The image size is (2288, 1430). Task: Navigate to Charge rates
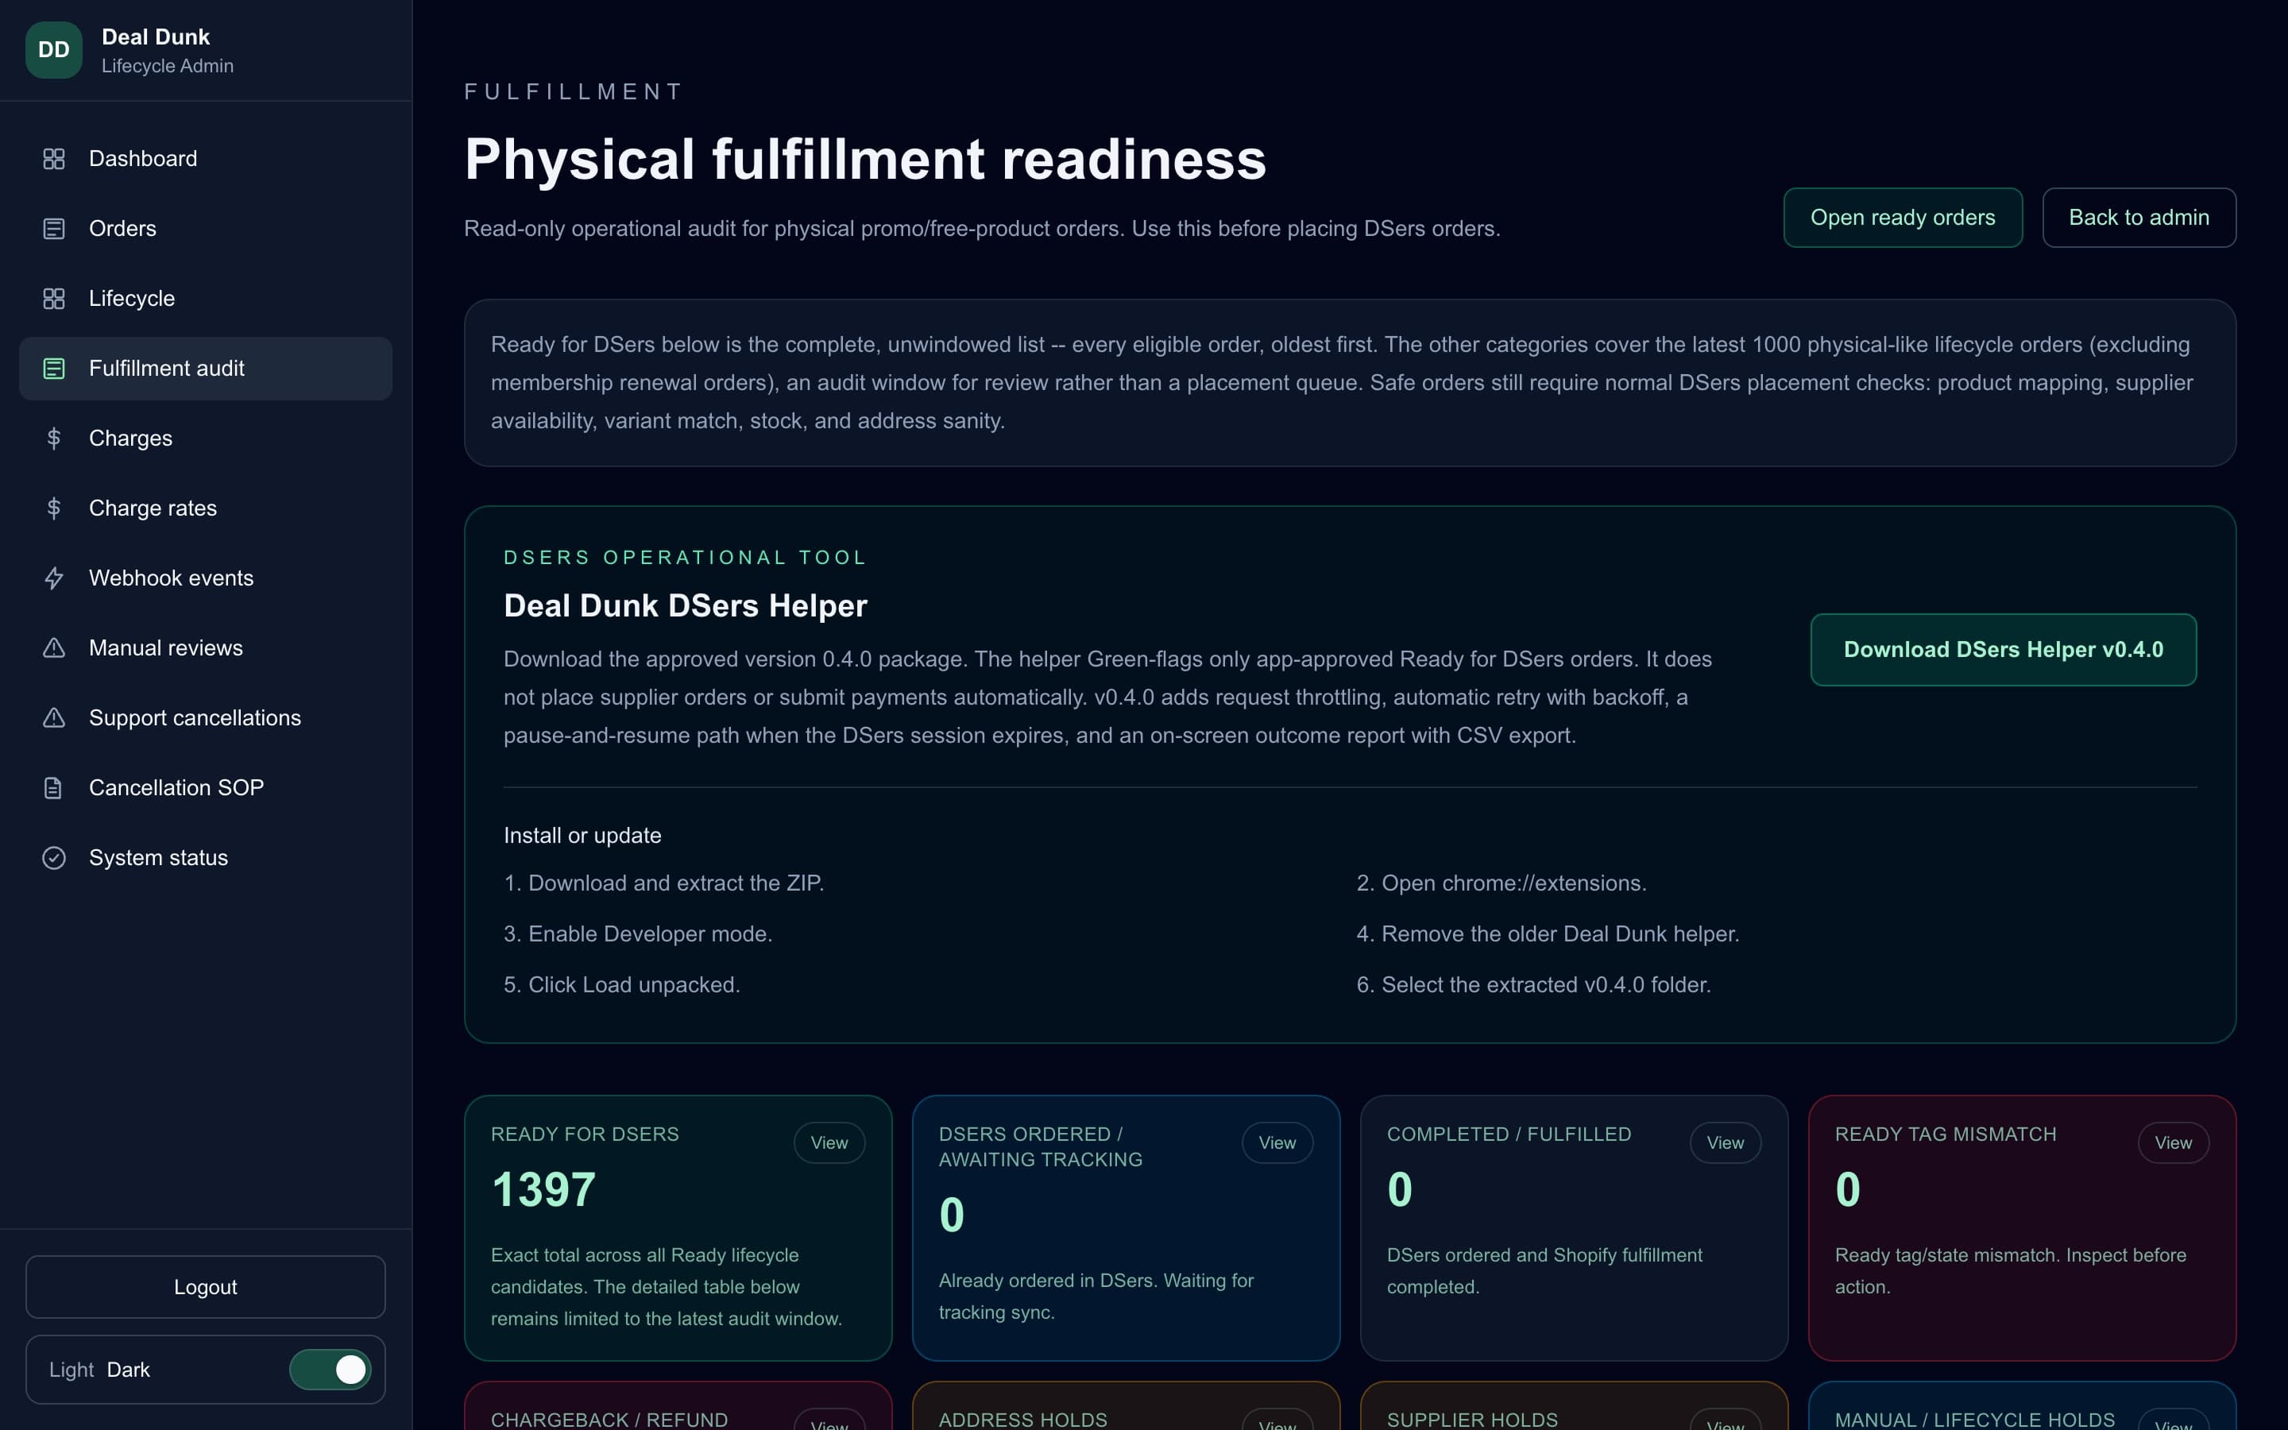coord(205,508)
